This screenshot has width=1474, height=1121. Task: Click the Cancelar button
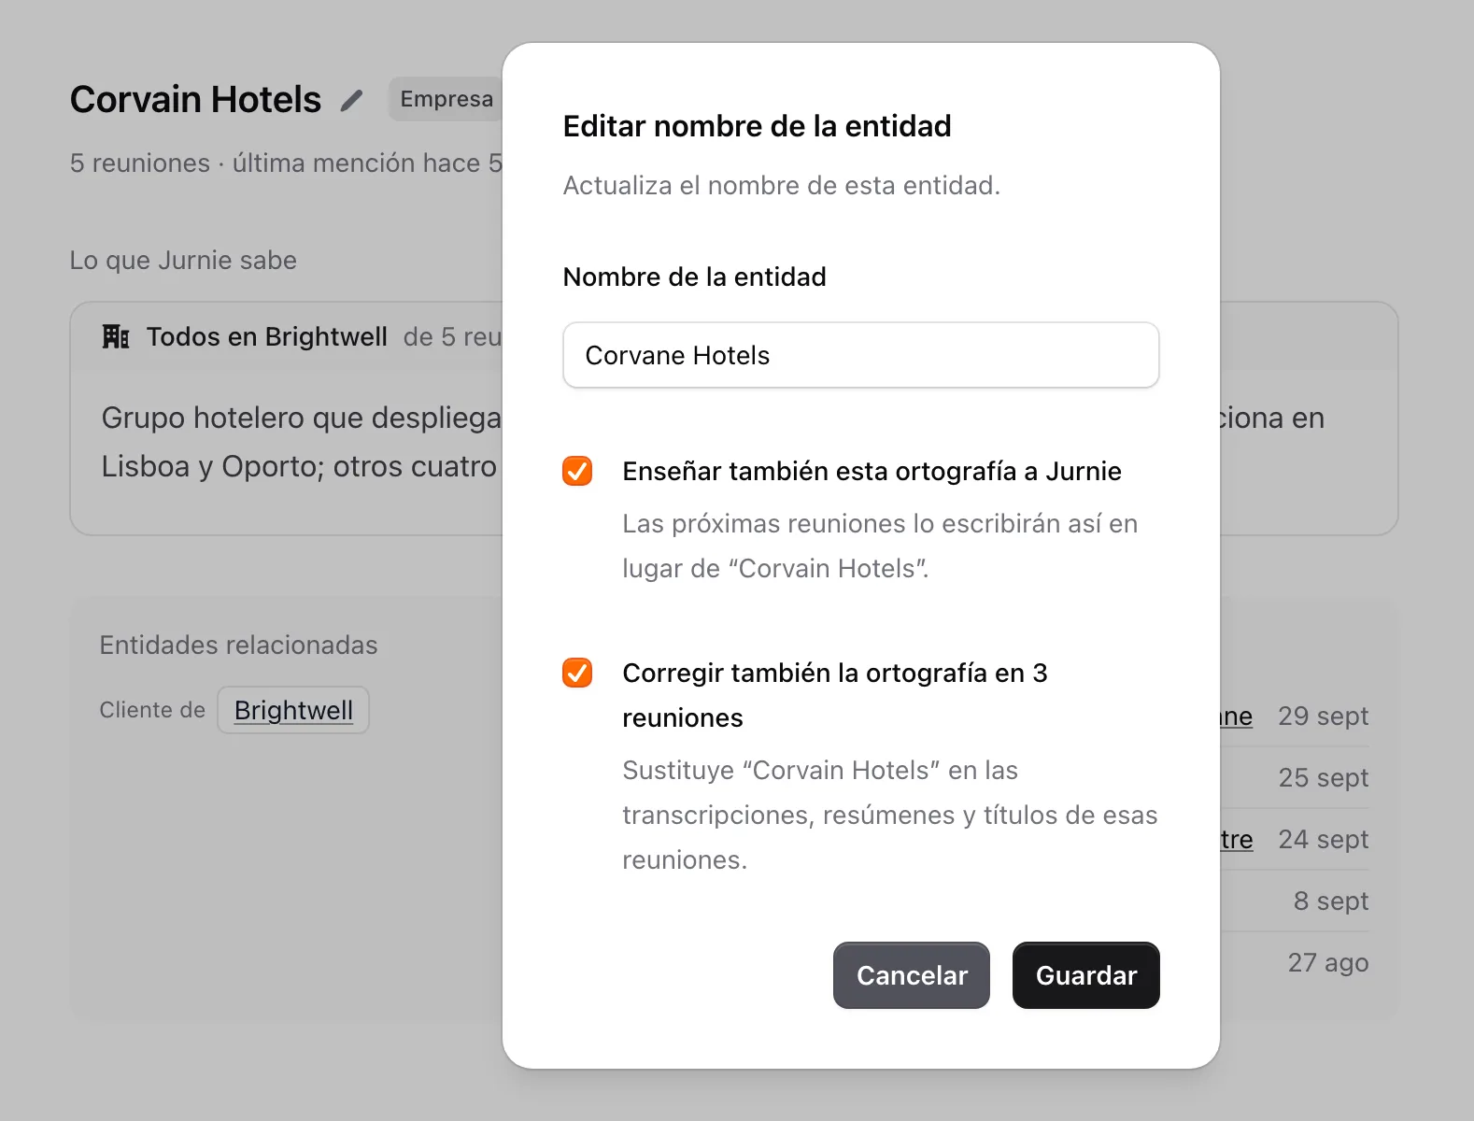coord(912,975)
